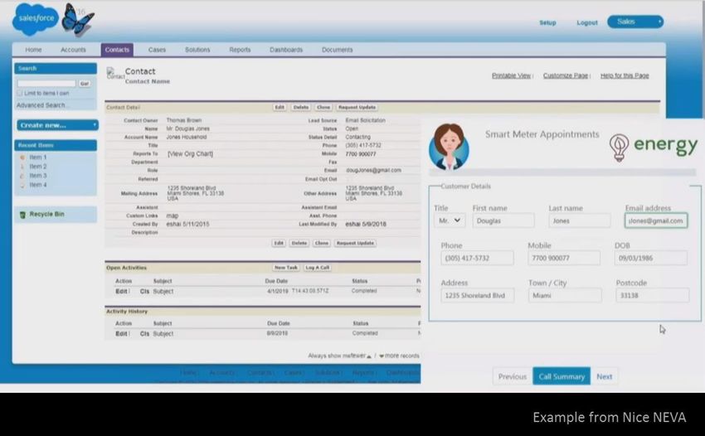The height and width of the screenshot is (436, 705).
Task: Expand the Create new... dropdown
Action: [x=57, y=125]
